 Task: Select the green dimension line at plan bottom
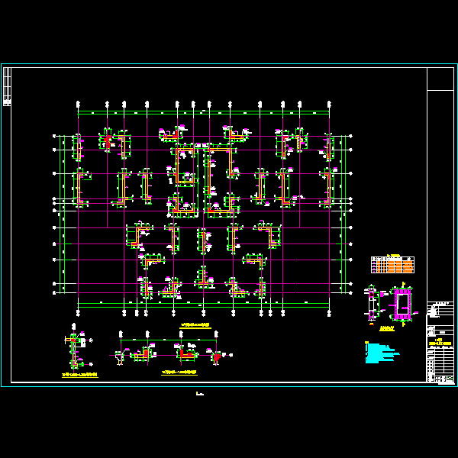tap(204, 306)
